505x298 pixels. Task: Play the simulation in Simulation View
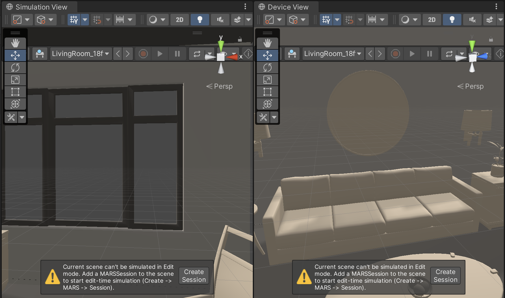pyautogui.click(x=160, y=54)
